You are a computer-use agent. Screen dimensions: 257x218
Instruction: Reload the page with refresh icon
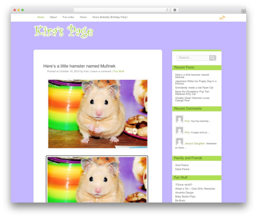point(167,10)
